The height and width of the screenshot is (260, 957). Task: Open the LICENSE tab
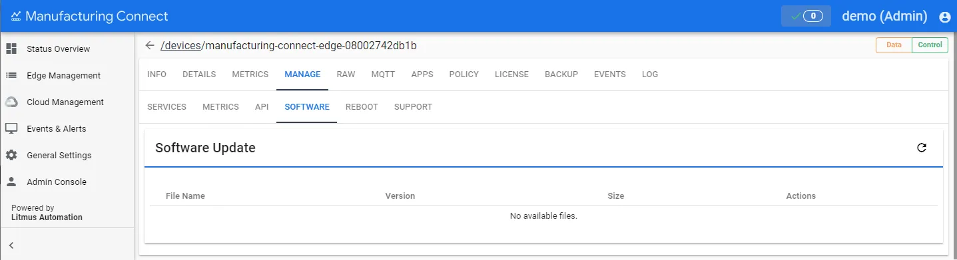511,74
